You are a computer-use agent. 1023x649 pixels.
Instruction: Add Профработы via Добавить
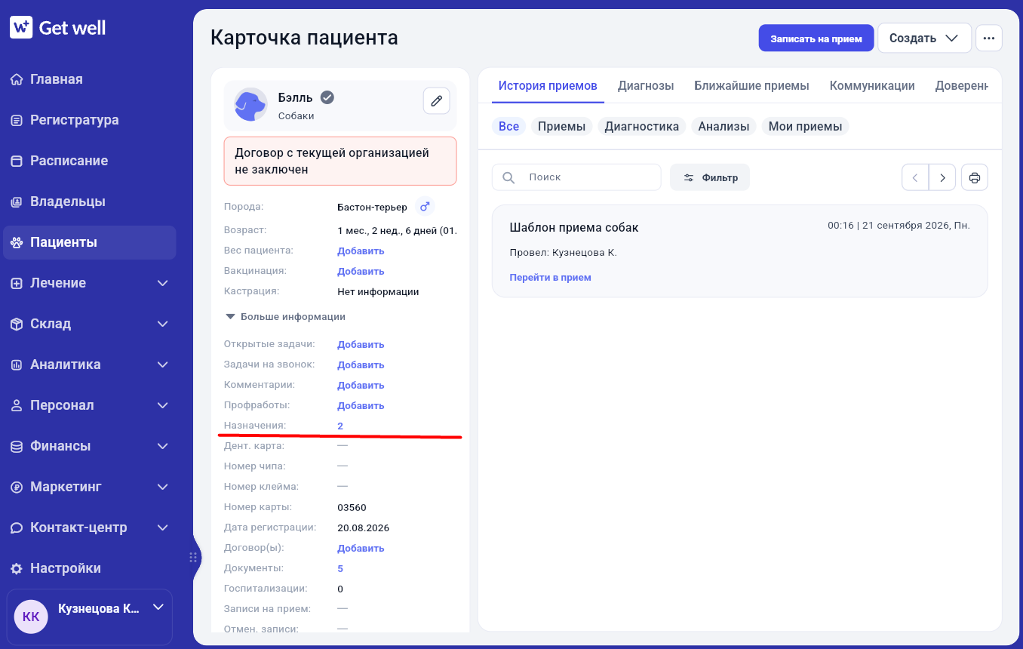click(x=361, y=405)
